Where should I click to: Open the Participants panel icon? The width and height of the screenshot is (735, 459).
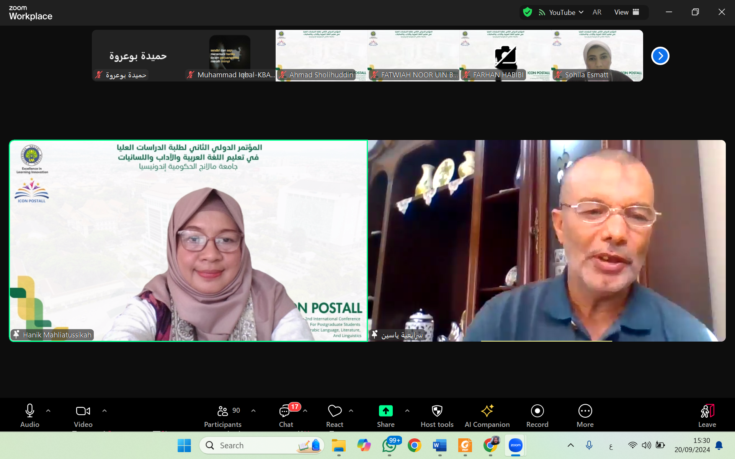click(x=222, y=411)
